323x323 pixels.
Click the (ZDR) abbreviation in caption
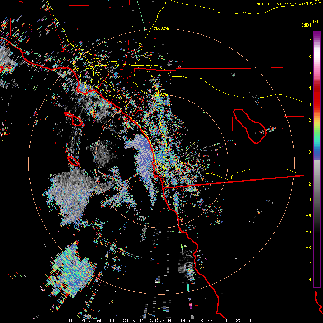coord(157,320)
